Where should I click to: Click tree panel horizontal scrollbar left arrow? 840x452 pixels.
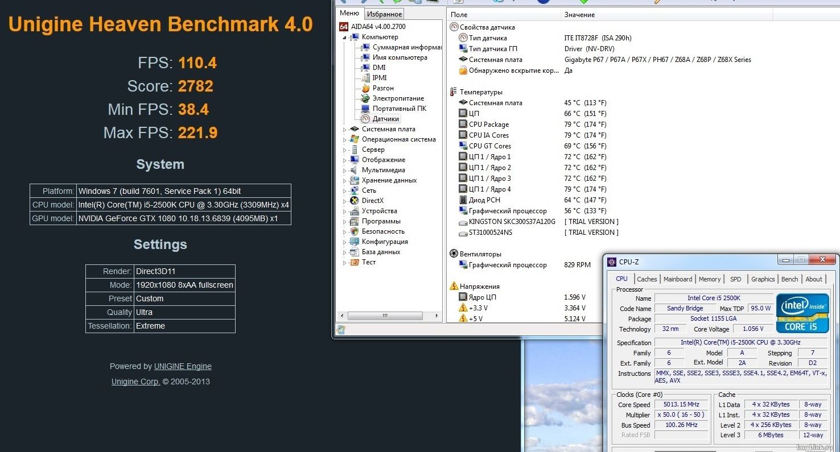[341, 316]
